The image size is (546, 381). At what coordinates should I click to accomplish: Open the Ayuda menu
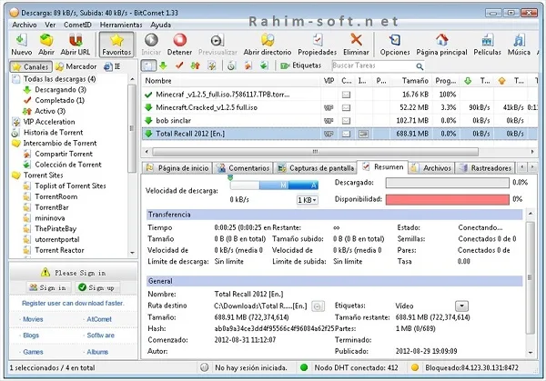[160, 25]
